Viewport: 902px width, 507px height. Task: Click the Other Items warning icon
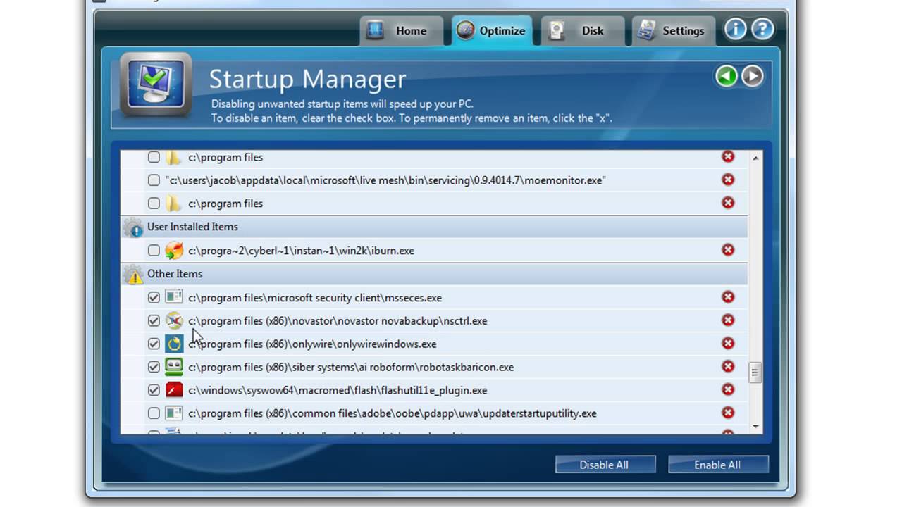pos(133,274)
